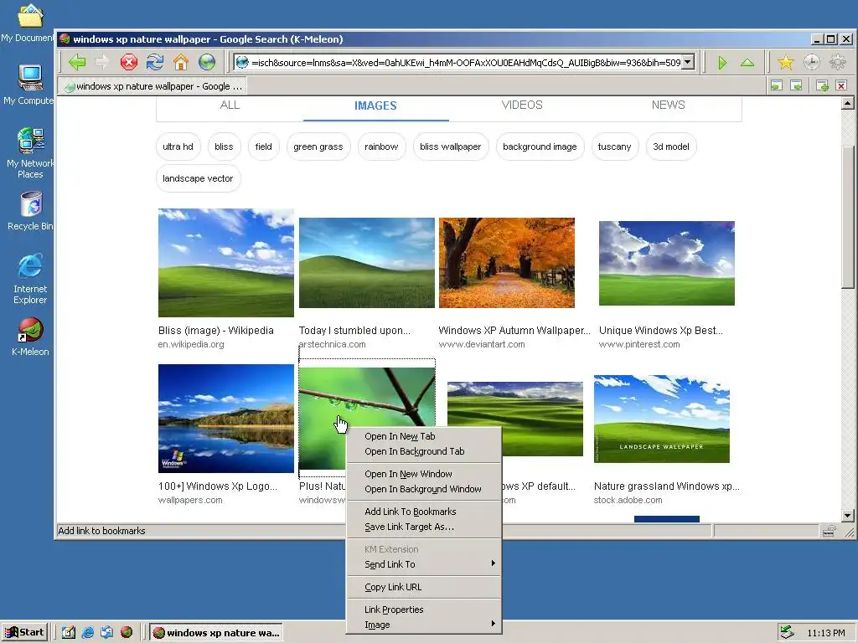Click the page globe icon in the URL bar

click(242, 62)
